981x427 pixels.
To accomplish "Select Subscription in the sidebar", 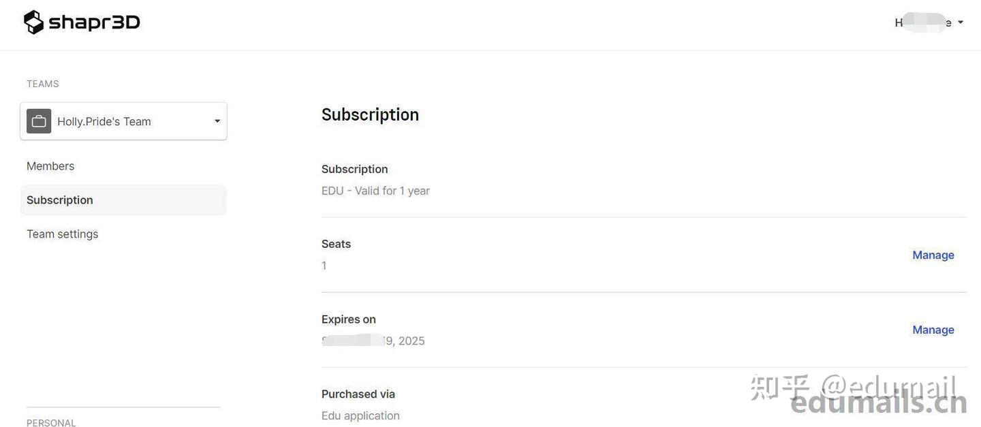I will coord(60,200).
